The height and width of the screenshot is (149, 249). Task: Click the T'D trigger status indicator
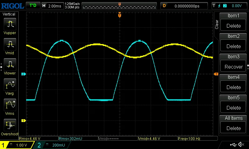point(33,6)
